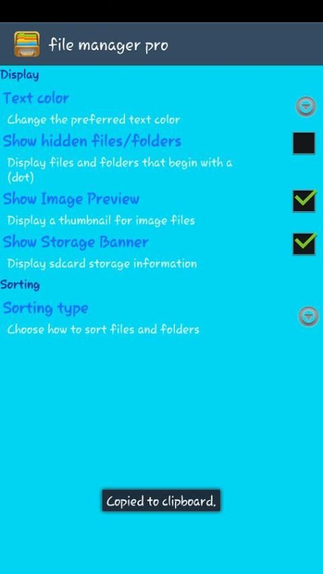Image resolution: width=323 pixels, height=574 pixels.
Task: Select the Sorting type preference title
Action: pos(46,309)
